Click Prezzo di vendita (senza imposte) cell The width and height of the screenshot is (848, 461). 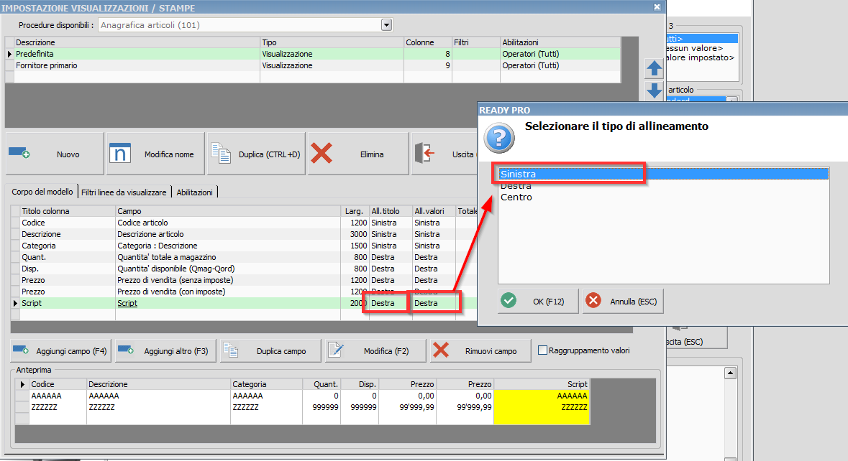pyautogui.click(x=228, y=280)
